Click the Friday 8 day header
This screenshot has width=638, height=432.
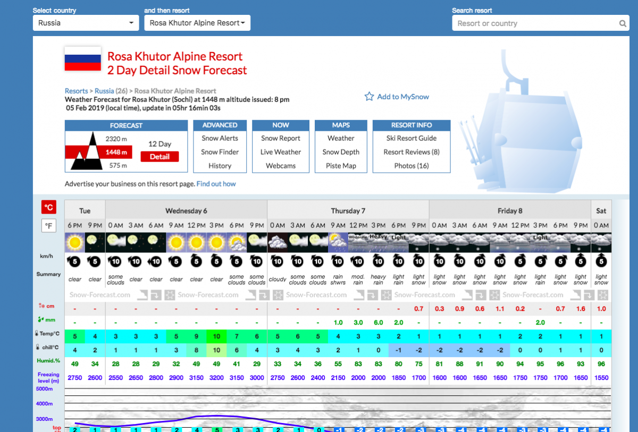point(509,211)
